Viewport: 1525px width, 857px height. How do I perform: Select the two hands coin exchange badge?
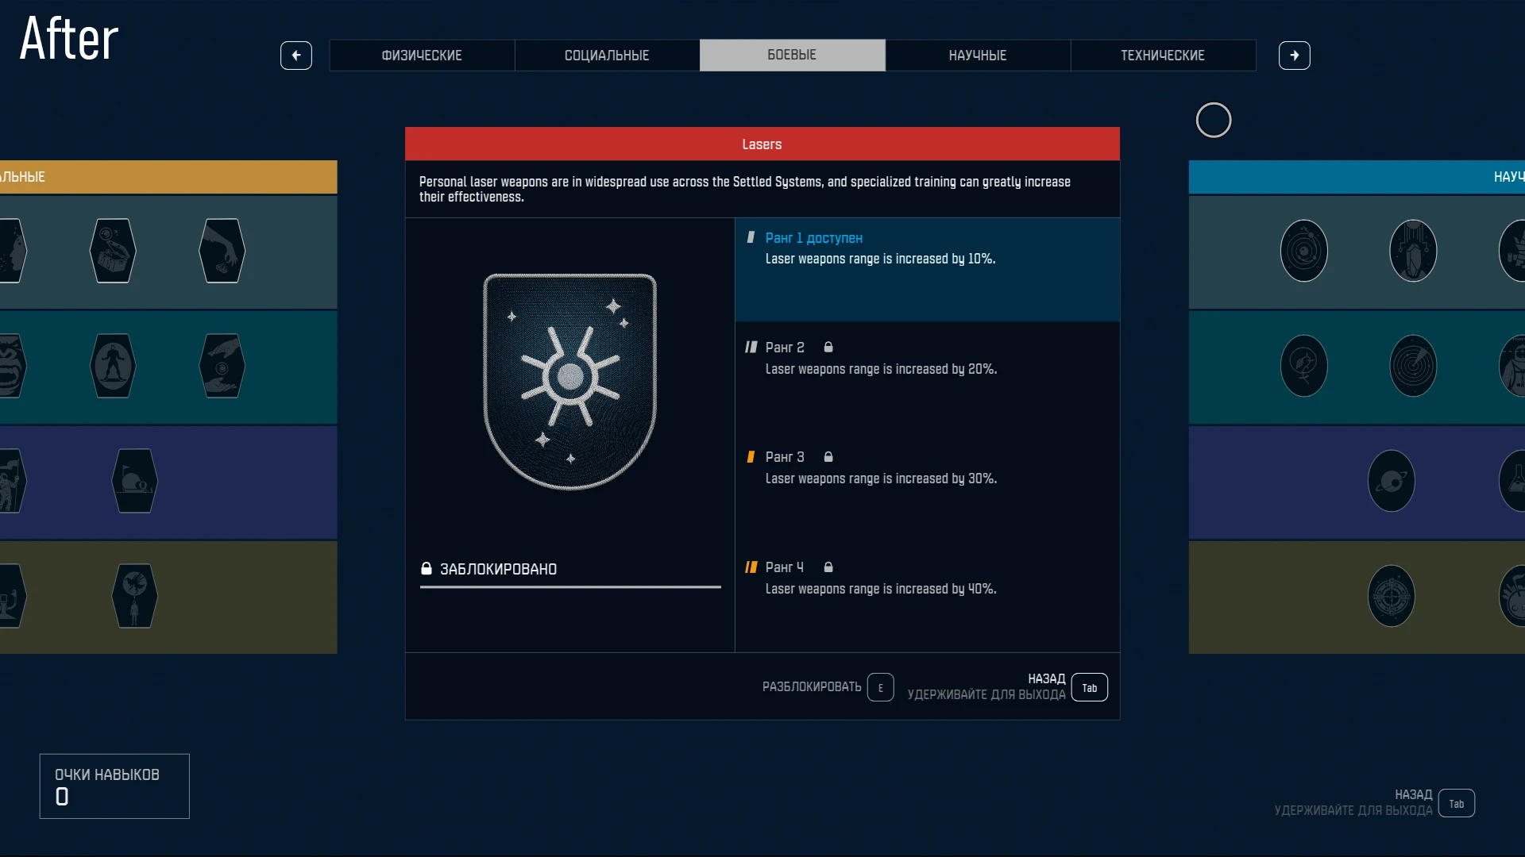222,366
